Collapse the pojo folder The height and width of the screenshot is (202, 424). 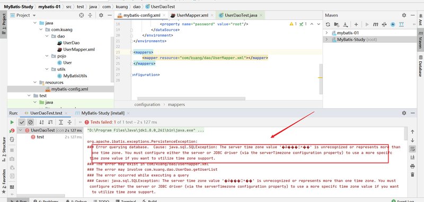(x=47, y=56)
